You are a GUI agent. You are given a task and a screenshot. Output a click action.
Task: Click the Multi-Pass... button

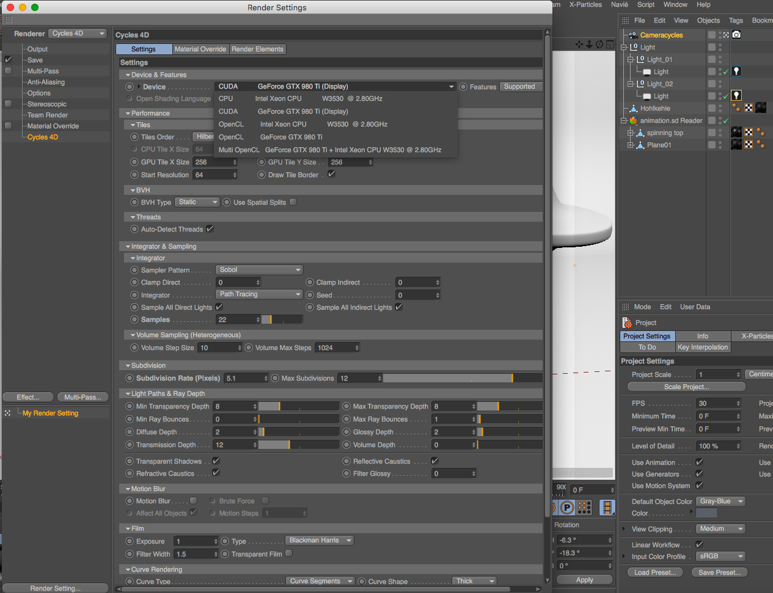coord(83,397)
